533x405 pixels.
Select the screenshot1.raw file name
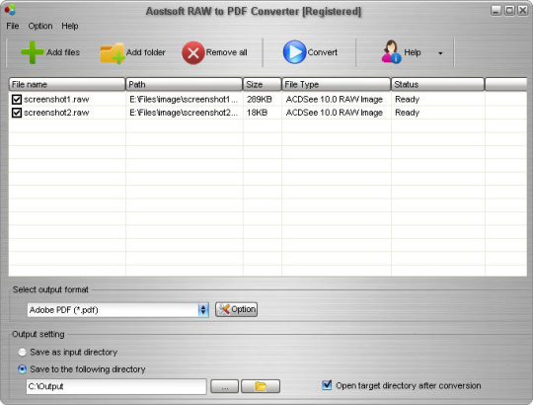[x=56, y=100]
